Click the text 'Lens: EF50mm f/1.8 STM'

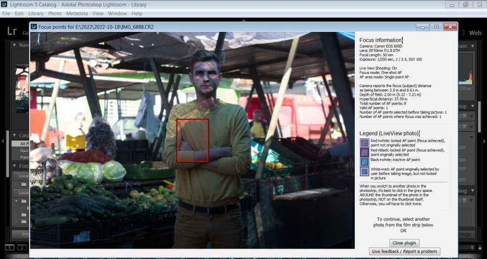380,50
